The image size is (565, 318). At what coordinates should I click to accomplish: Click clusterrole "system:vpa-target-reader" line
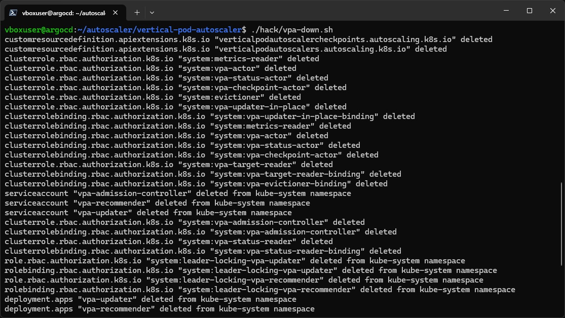tap(169, 165)
